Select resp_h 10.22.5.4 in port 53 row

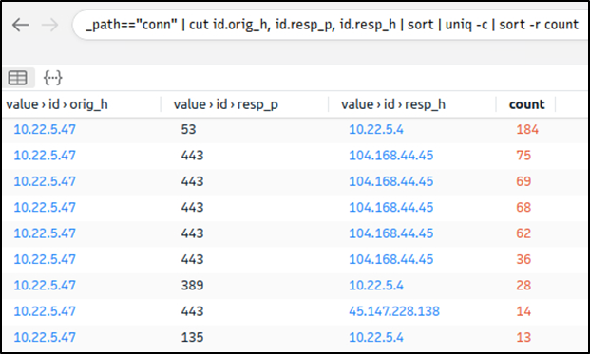(x=376, y=130)
